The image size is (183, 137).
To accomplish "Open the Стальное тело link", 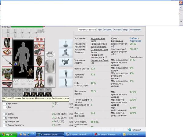I will click(99, 50).
